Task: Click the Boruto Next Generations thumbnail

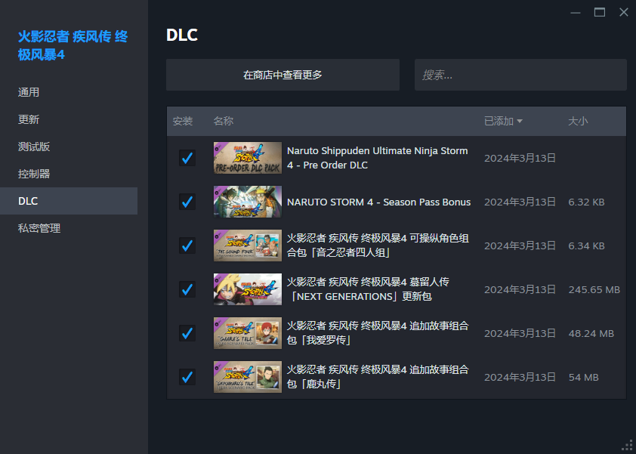Action: coord(248,289)
